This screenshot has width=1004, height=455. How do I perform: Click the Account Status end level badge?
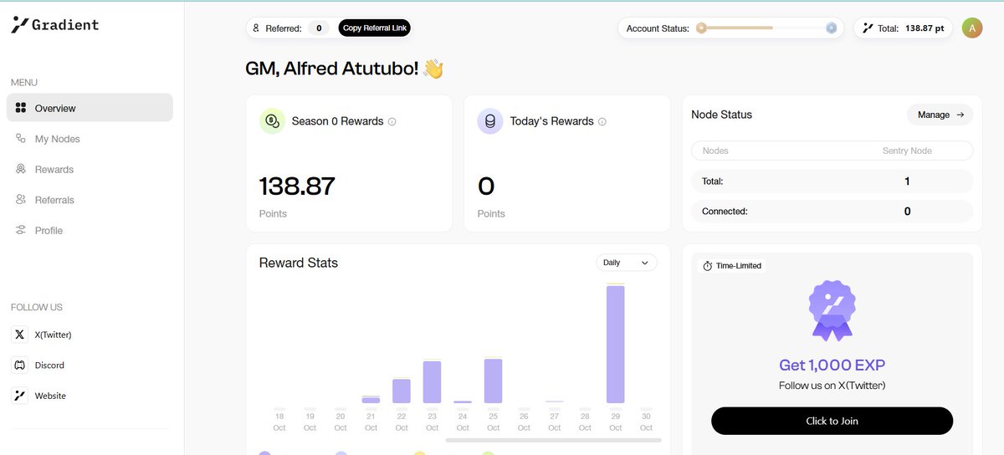click(831, 28)
